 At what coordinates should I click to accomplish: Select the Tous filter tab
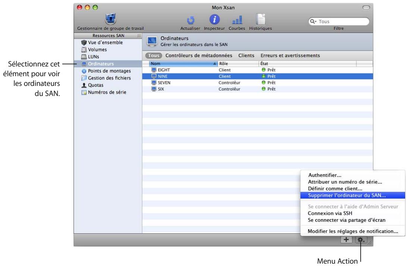[154, 56]
